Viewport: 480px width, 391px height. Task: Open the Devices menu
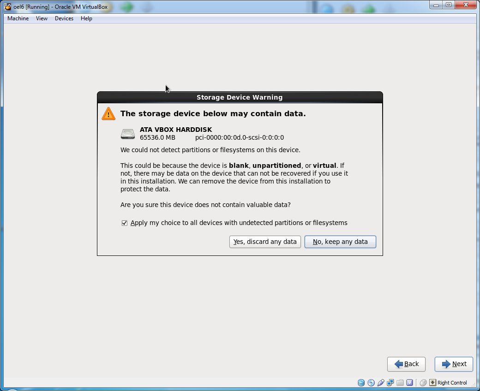[64, 18]
